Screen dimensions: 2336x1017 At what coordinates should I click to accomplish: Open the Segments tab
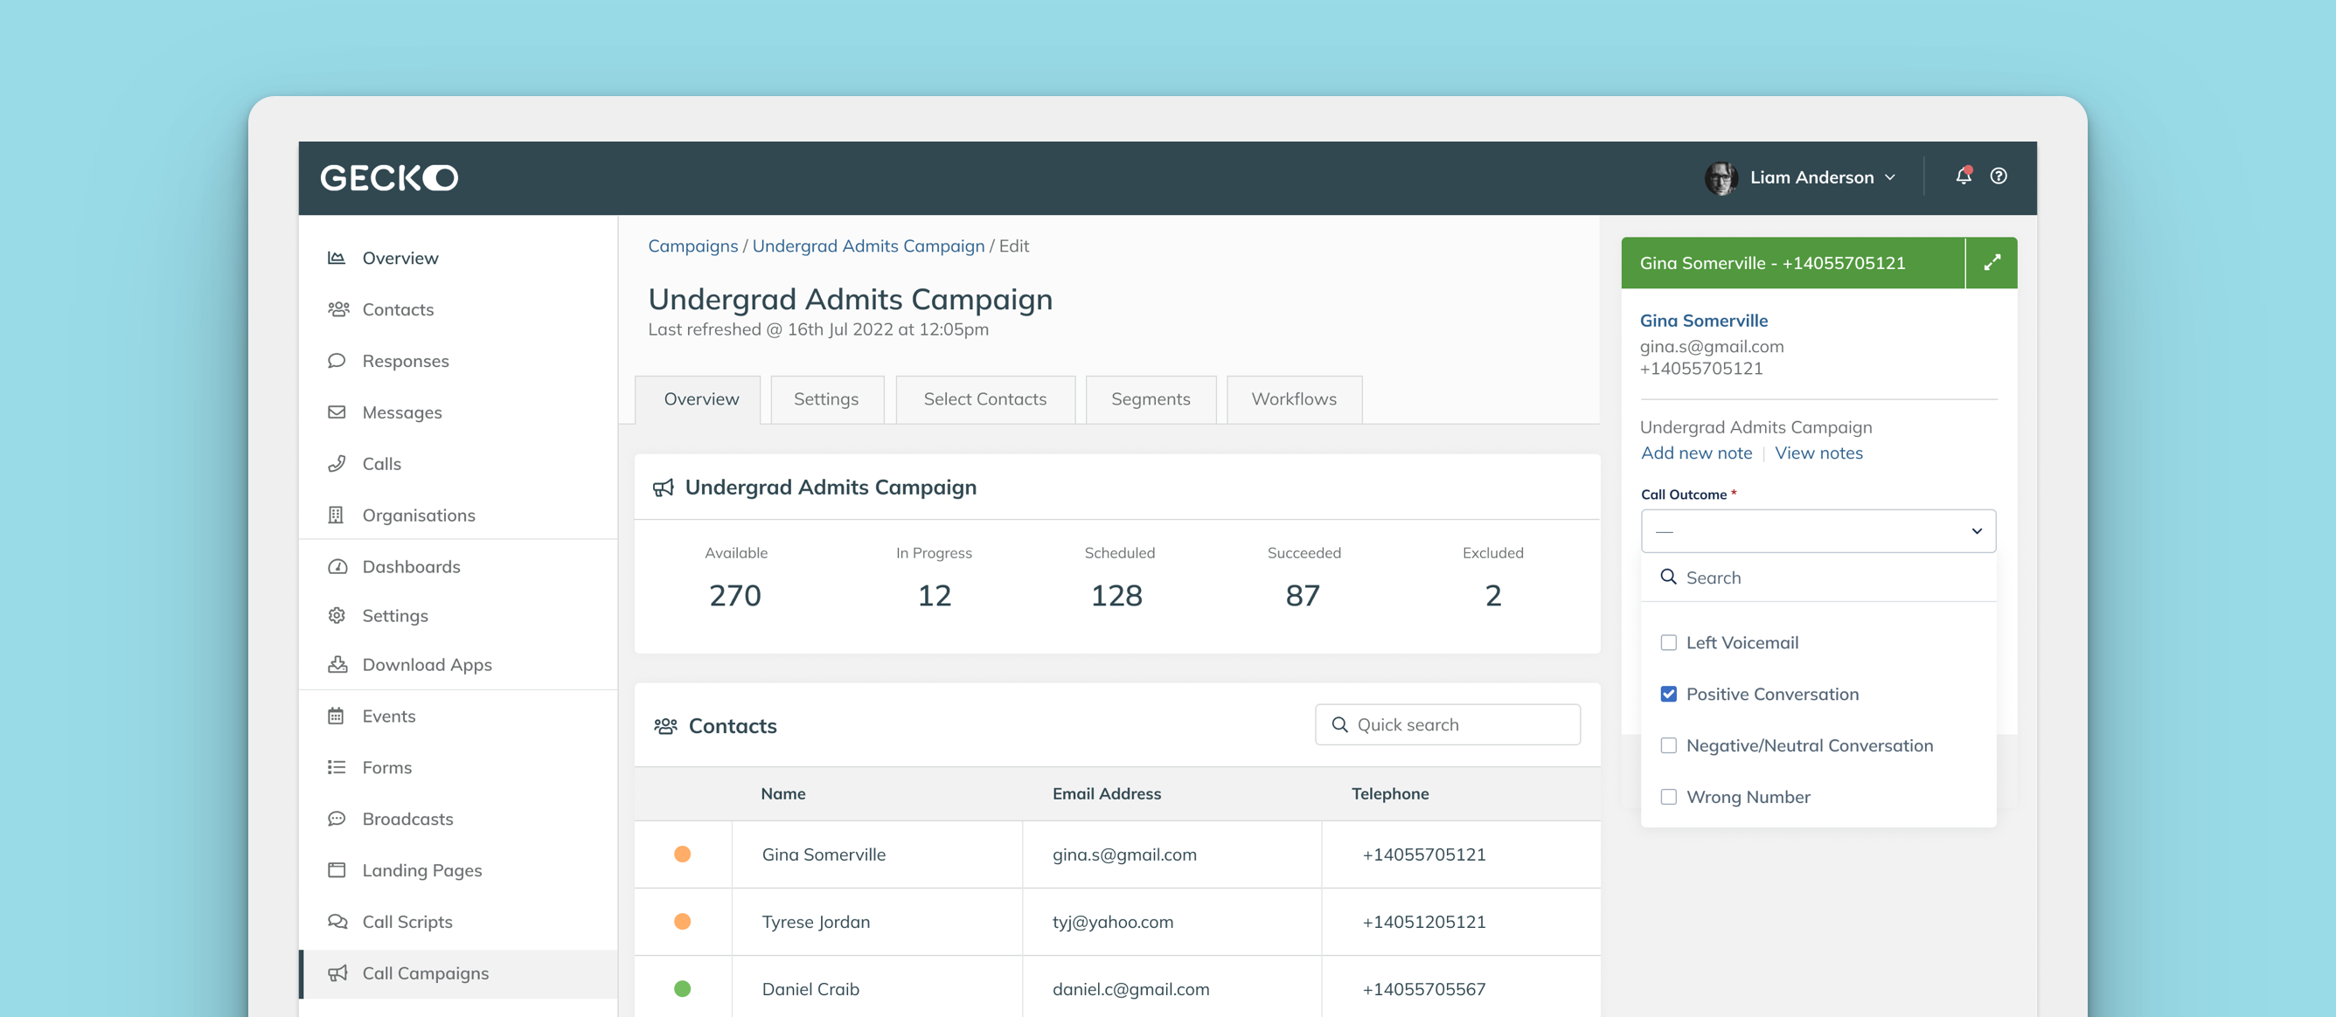(x=1151, y=398)
